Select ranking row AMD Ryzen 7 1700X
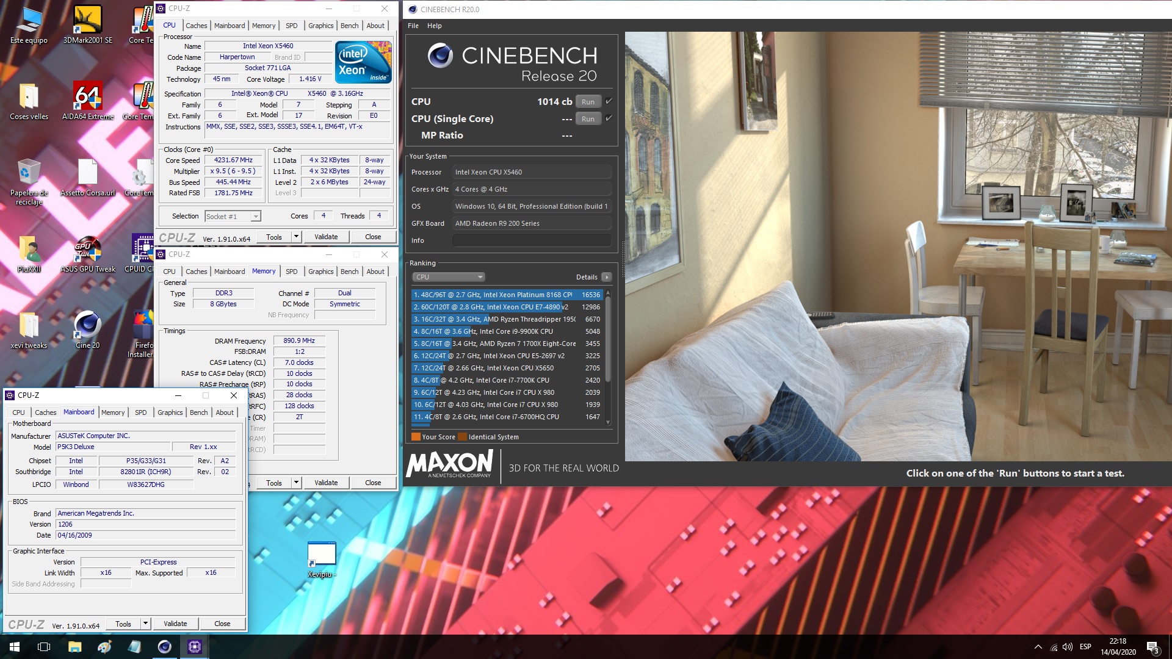 click(x=507, y=344)
